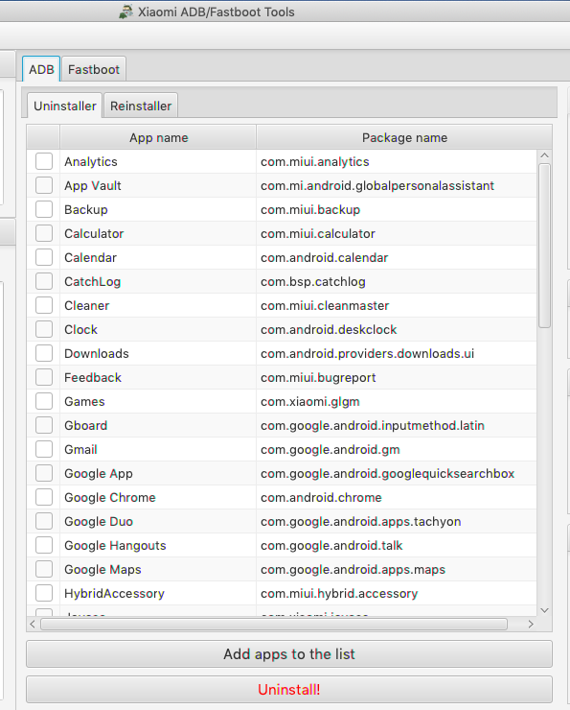Image resolution: width=570 pixels, height=710 pixels.
Task: Open the Fastboot tab
Action: (x=94, y=69)
